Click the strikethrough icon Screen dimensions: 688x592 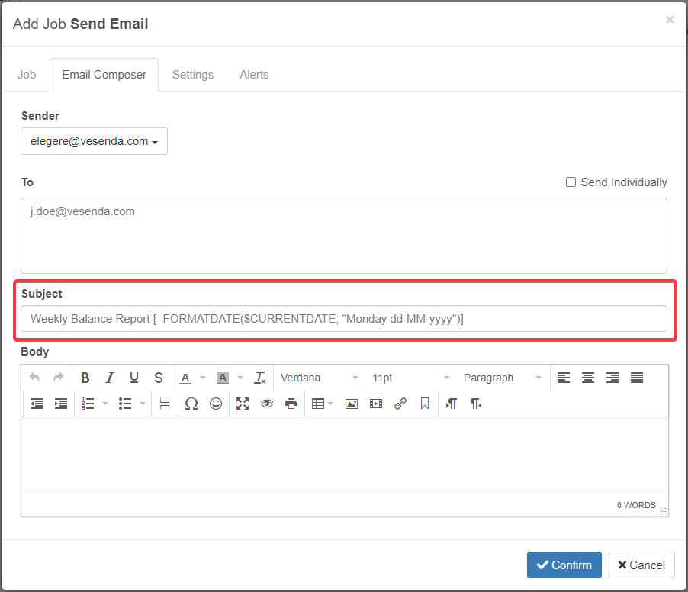click(x=159, y=378)
